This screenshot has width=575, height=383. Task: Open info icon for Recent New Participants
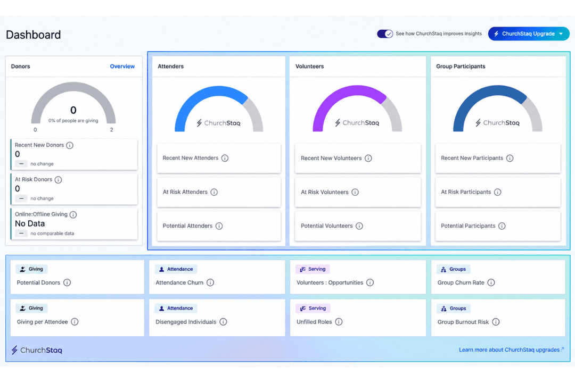(x=510, y=158)
